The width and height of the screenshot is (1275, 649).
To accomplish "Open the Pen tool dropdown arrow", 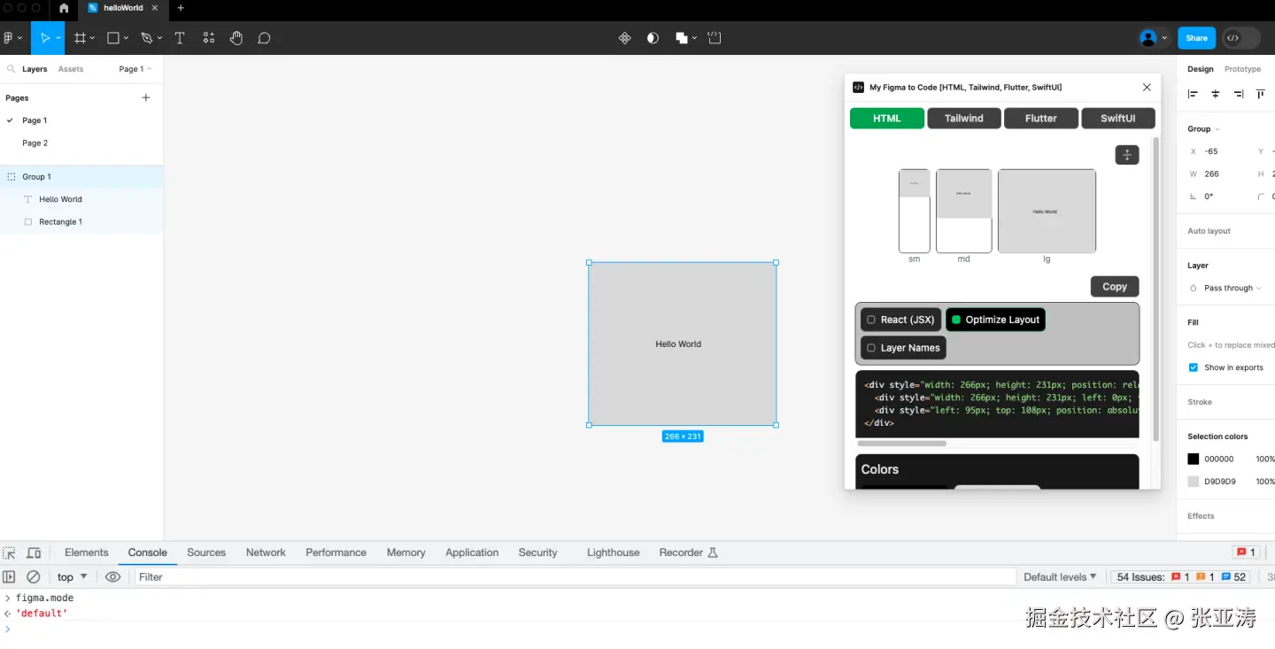I will click(x=159, y=38).
